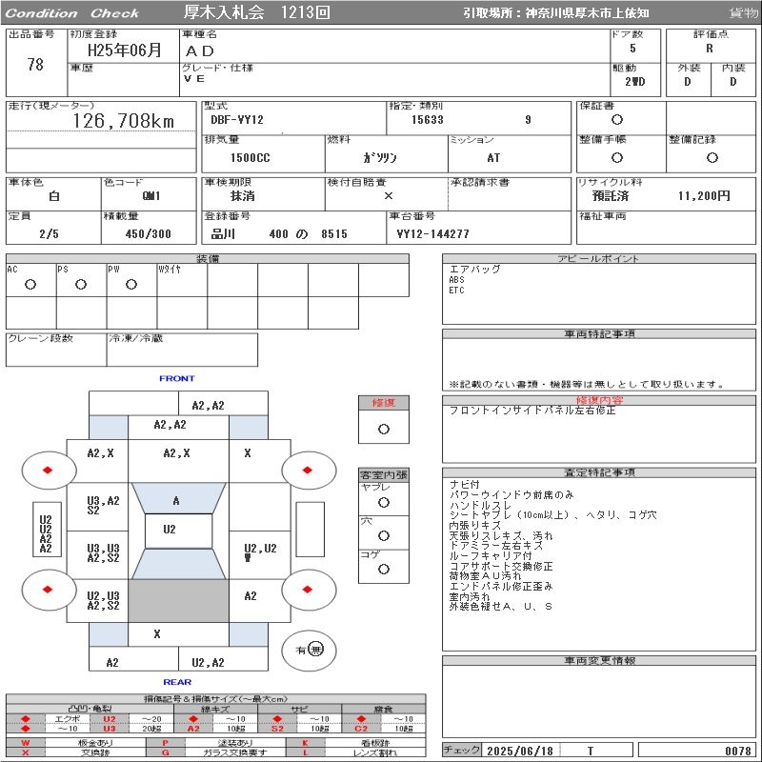Viewport: 762px width, 762px height.
Task: Click the evaluation score R
Action: pos(710,49)
